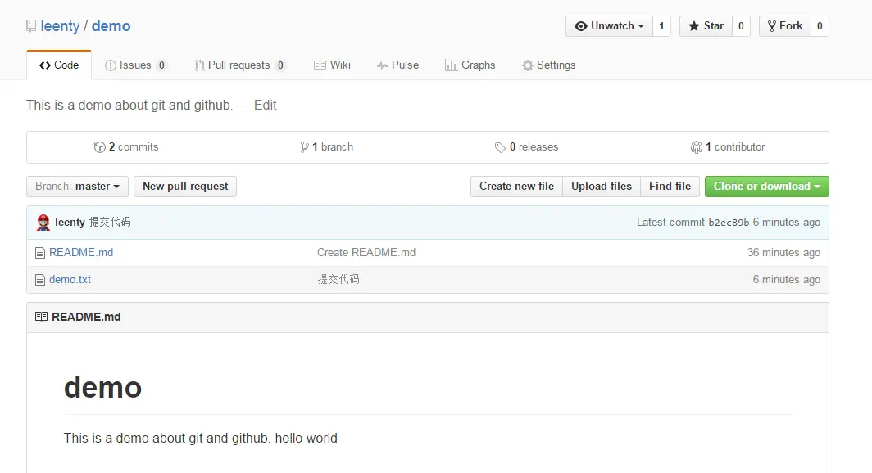
Task: Click the branch icon next to 1 branch
Action: tap(304, 147)
